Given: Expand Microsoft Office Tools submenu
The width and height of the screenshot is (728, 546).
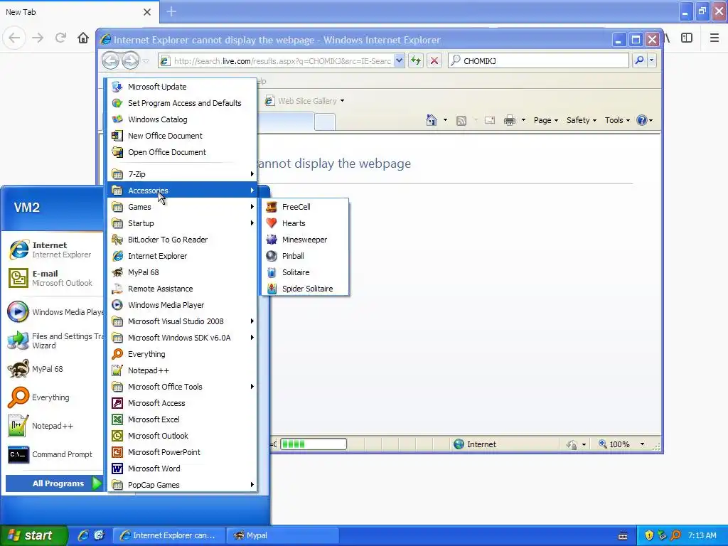Looking at the screenshot, I should tap(182, 387).
